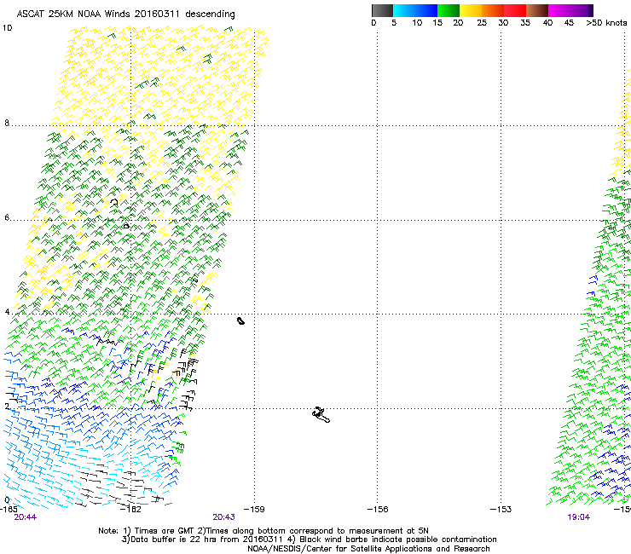This screenshot has width=631, height=554.
Task: Click the latitude label 2
Action: coord(7,407)
